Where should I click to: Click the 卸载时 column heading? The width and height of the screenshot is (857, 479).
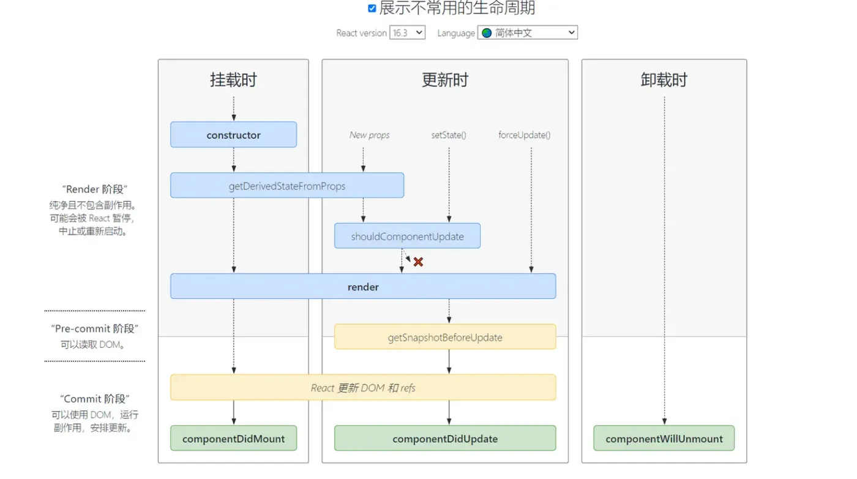pos(664,80)
